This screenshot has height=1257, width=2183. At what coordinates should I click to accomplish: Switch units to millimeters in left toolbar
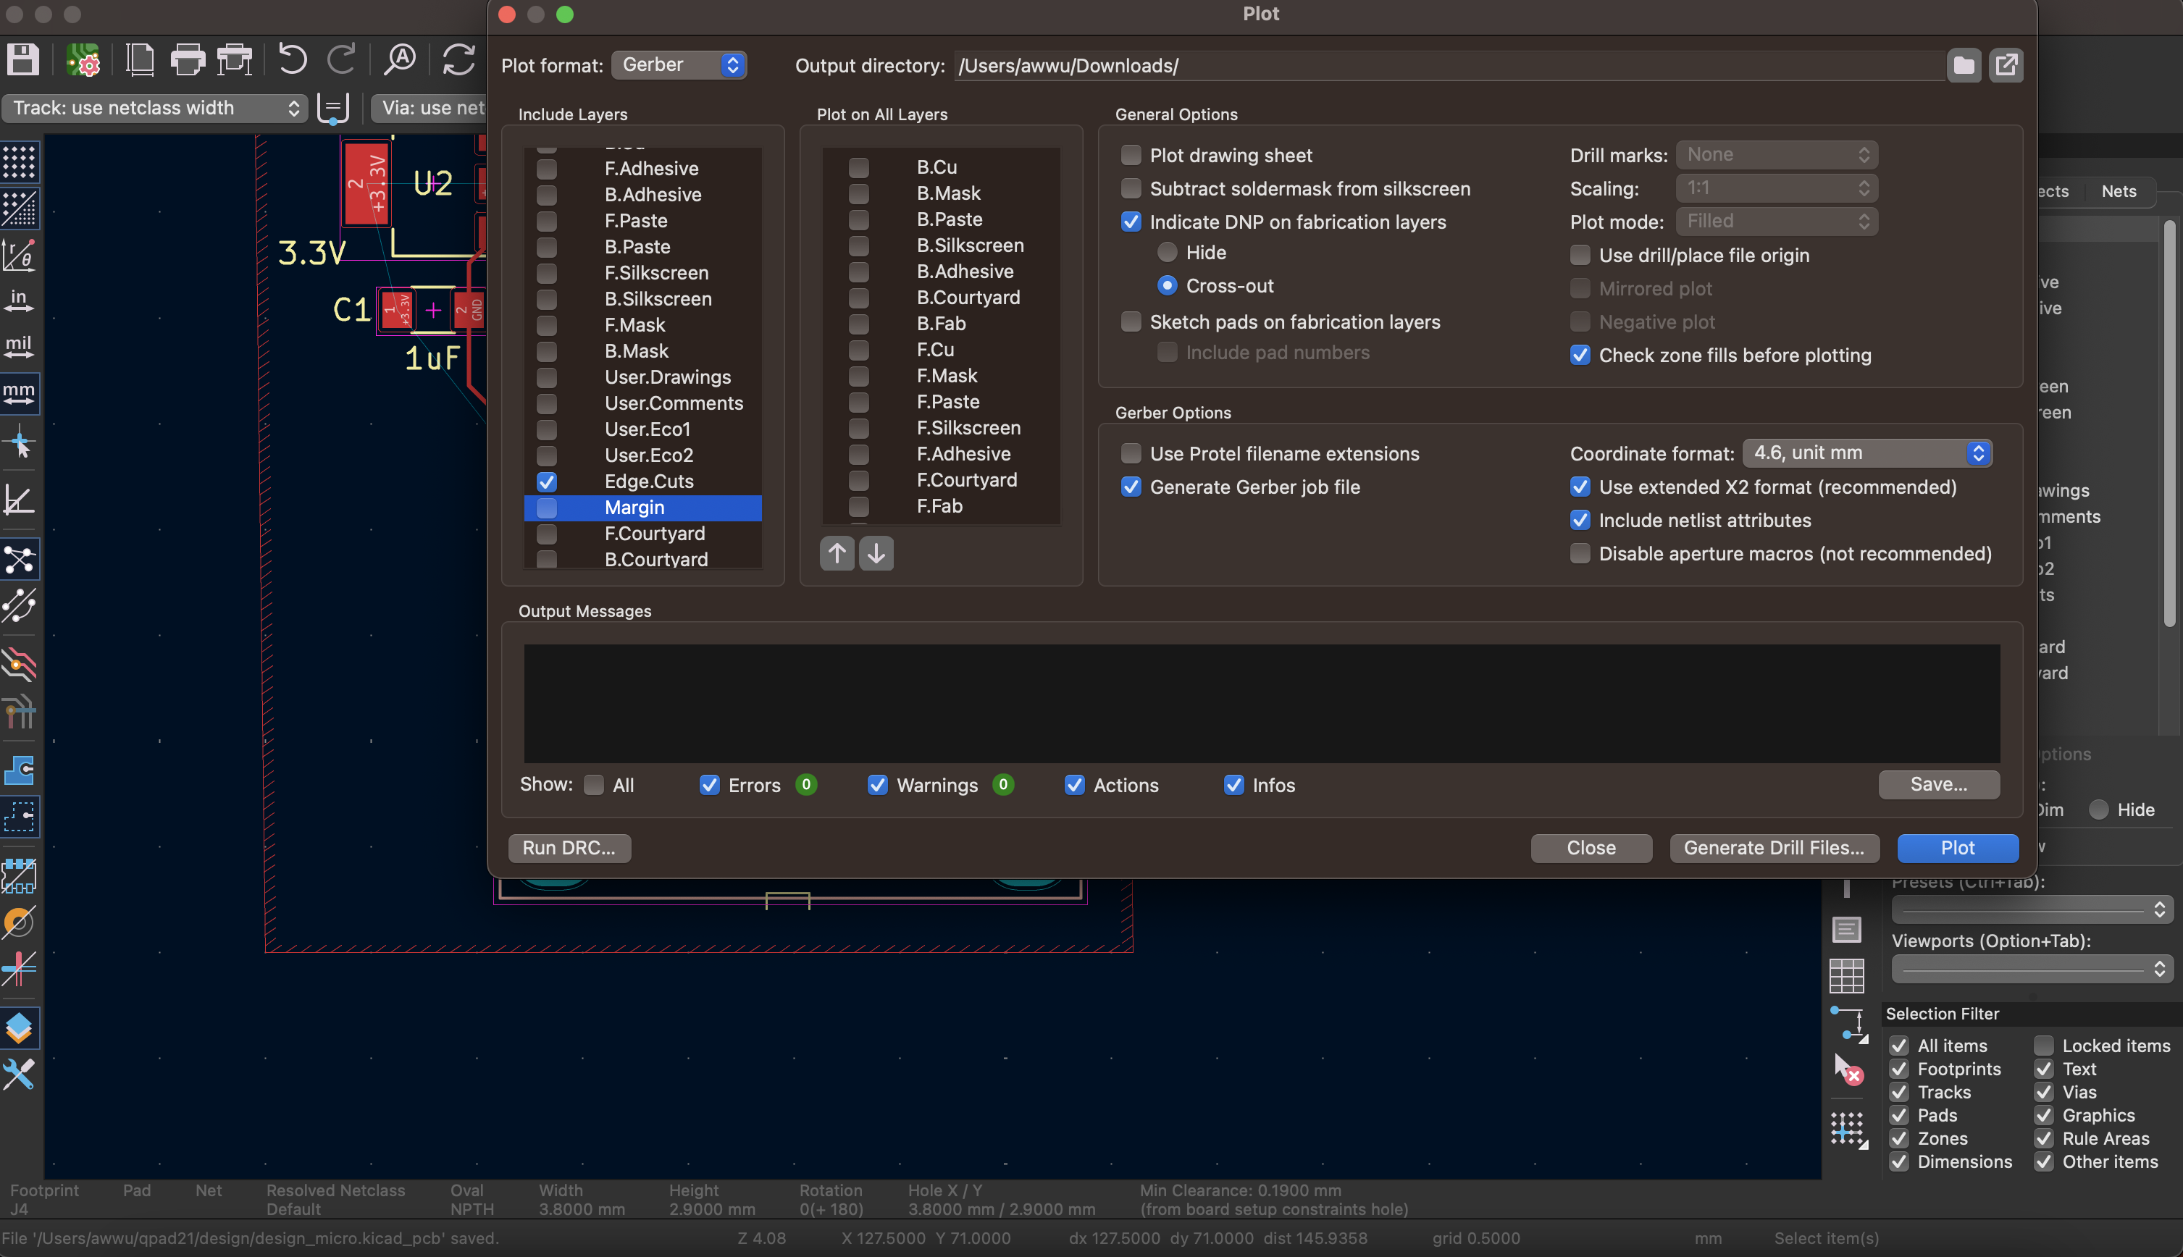click(x=19, y=394)
